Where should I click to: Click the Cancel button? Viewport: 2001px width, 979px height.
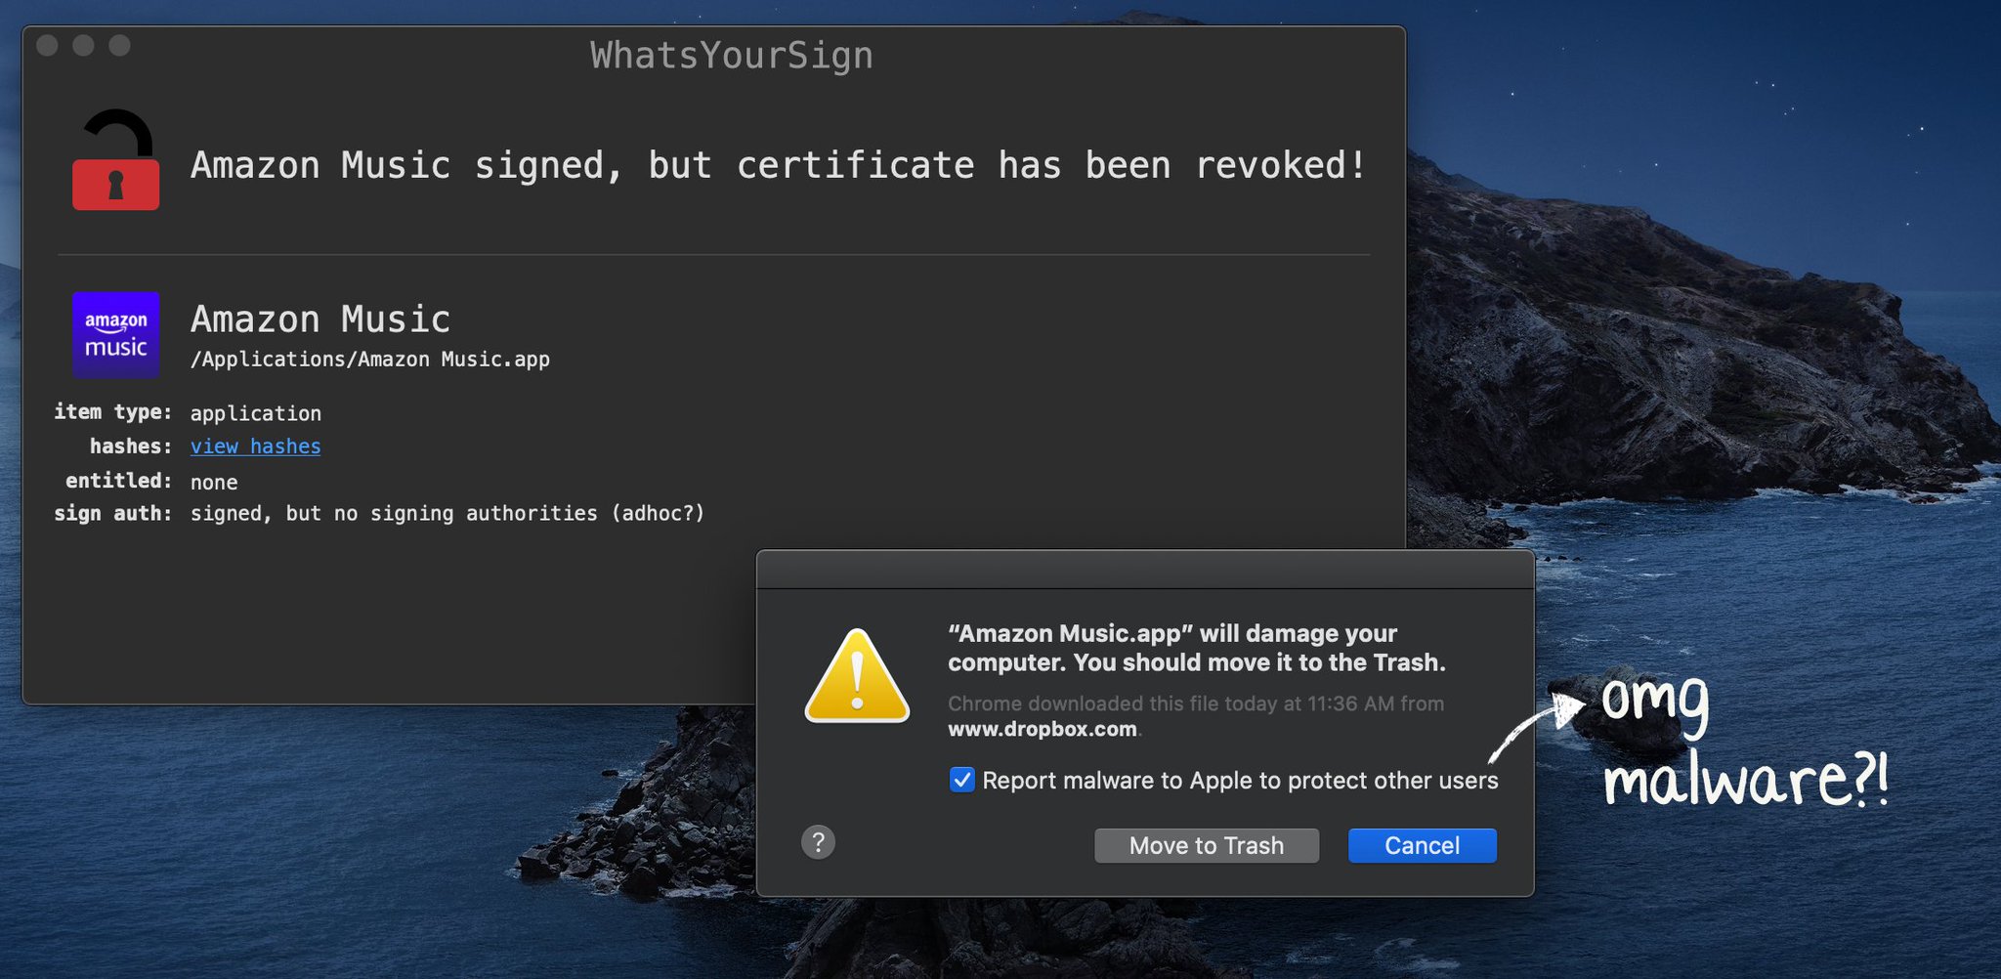click(1423, 846)
